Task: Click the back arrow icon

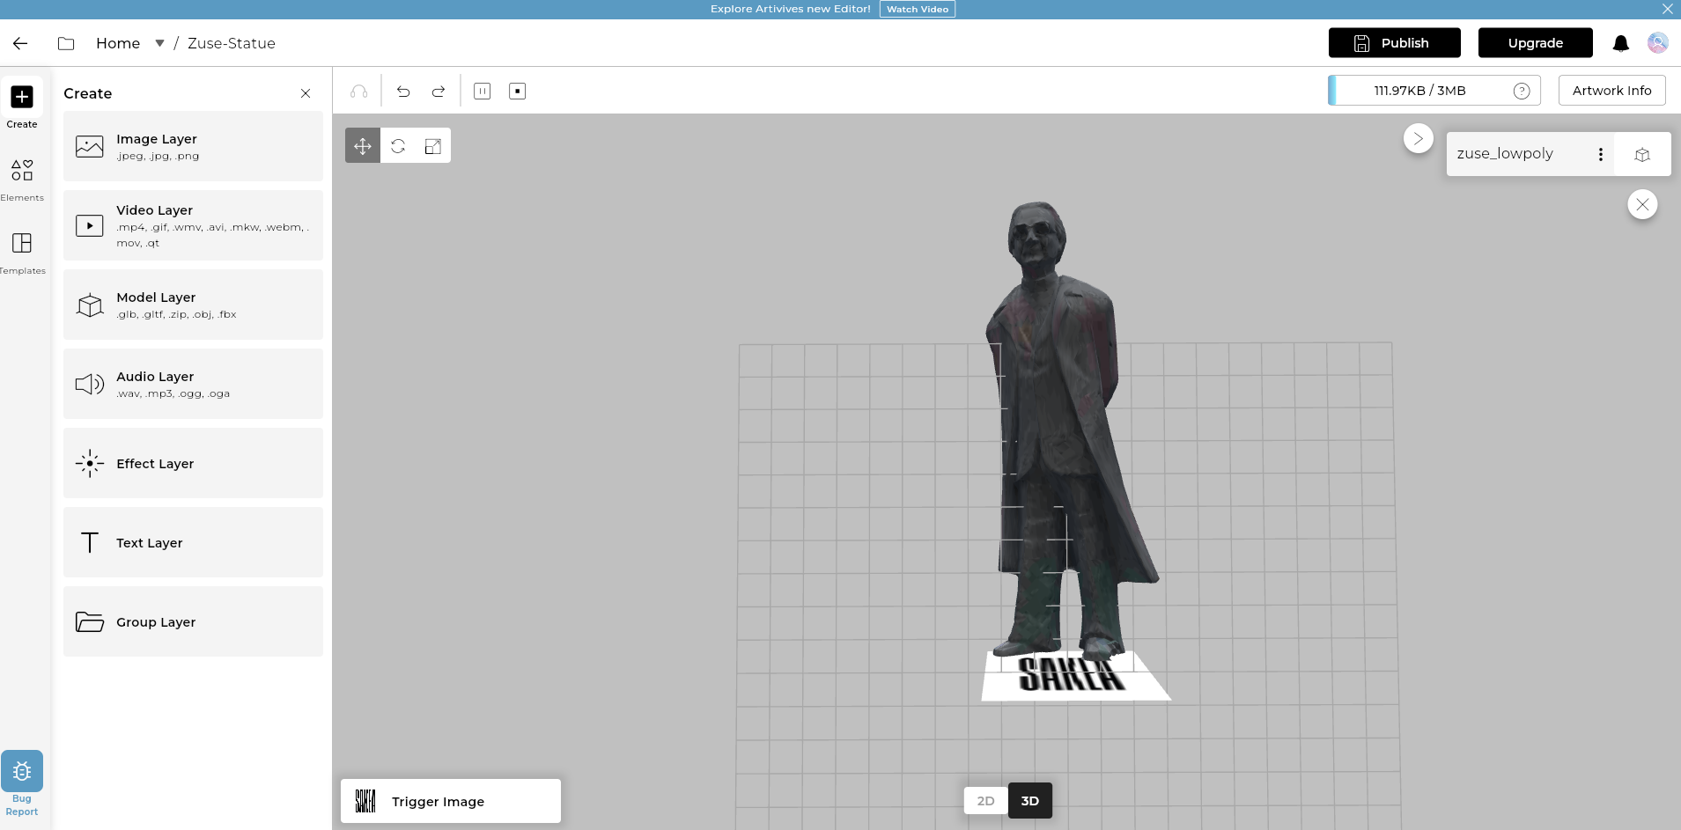Action: tap(20, 43)
